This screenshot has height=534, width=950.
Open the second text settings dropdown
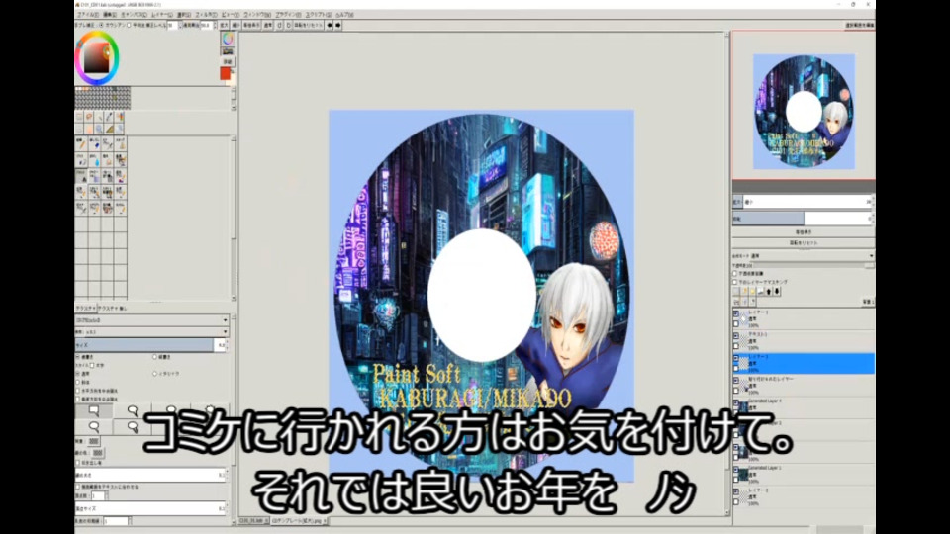pyautogui.click(x=151, y=332)
